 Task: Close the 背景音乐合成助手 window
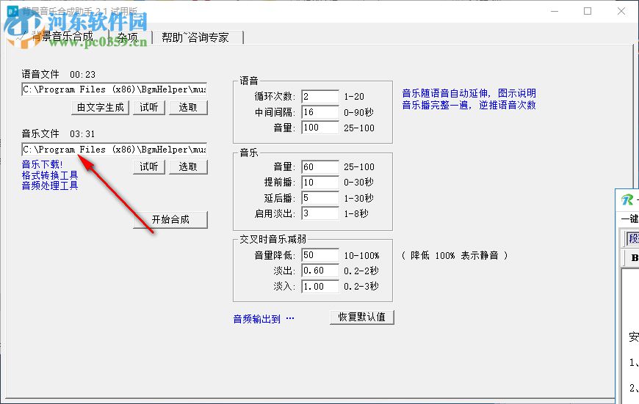tap(621, 11)
